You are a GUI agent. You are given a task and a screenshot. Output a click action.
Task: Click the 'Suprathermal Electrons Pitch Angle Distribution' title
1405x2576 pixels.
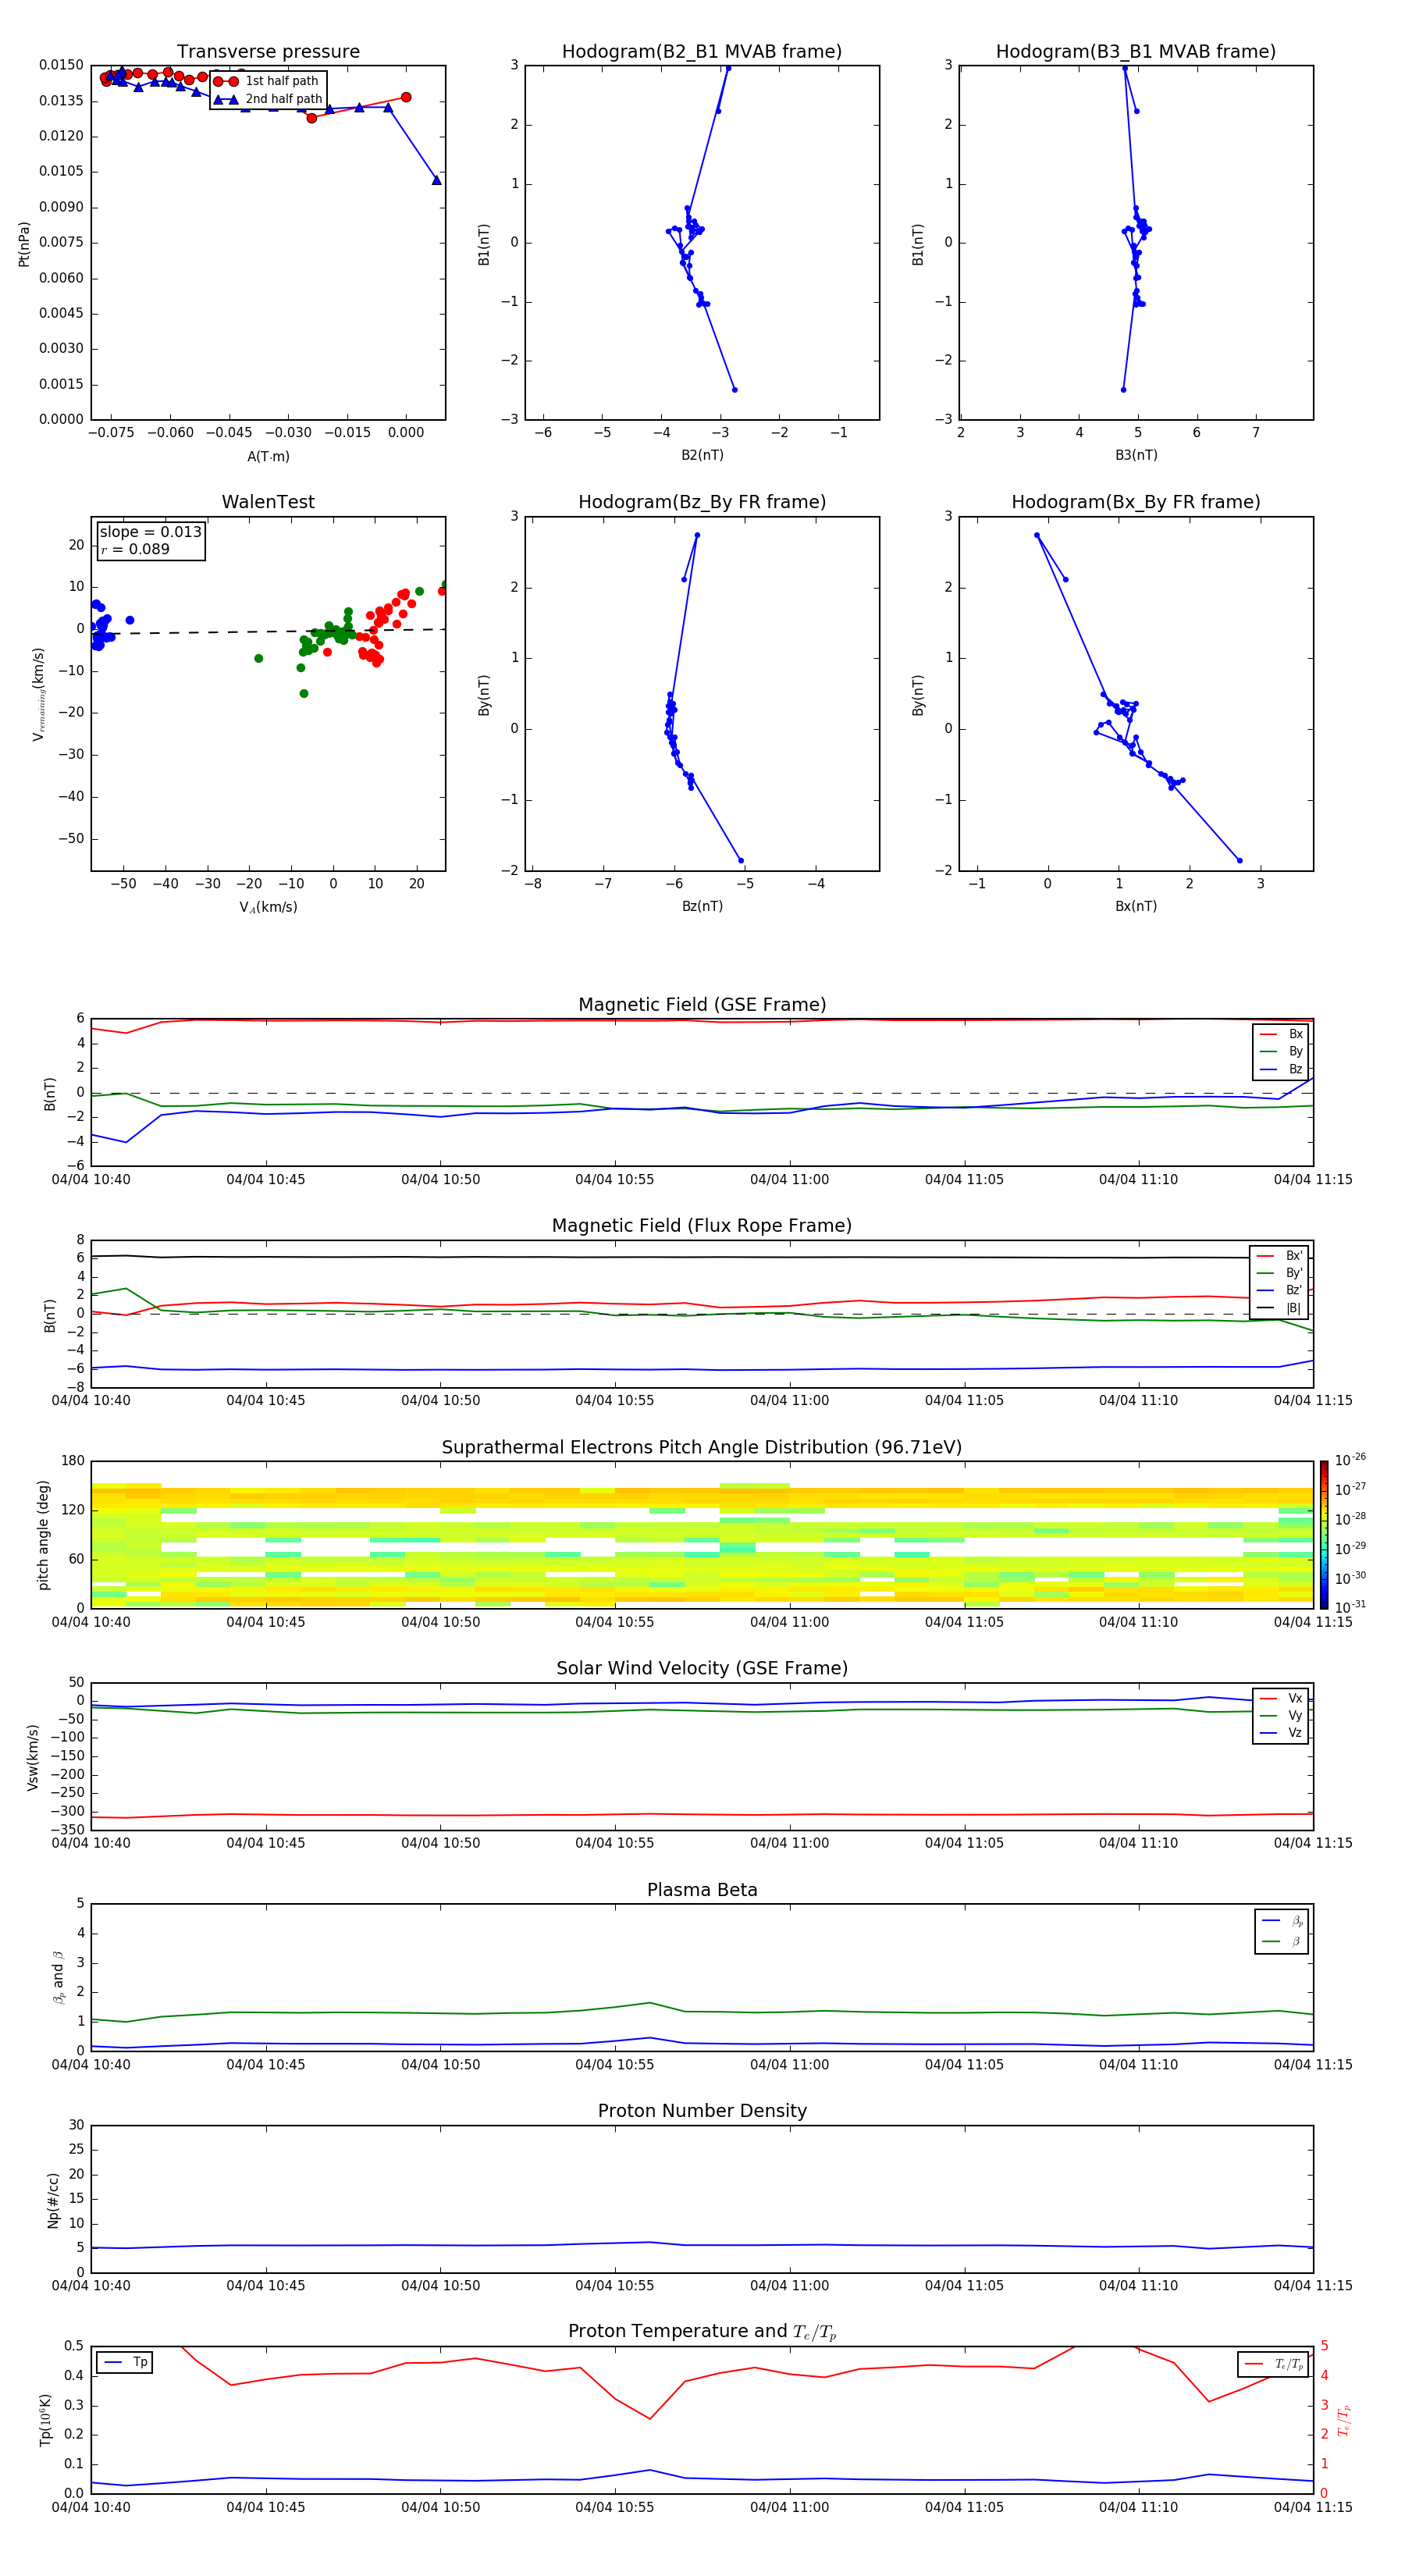[x=702, y=1448]
